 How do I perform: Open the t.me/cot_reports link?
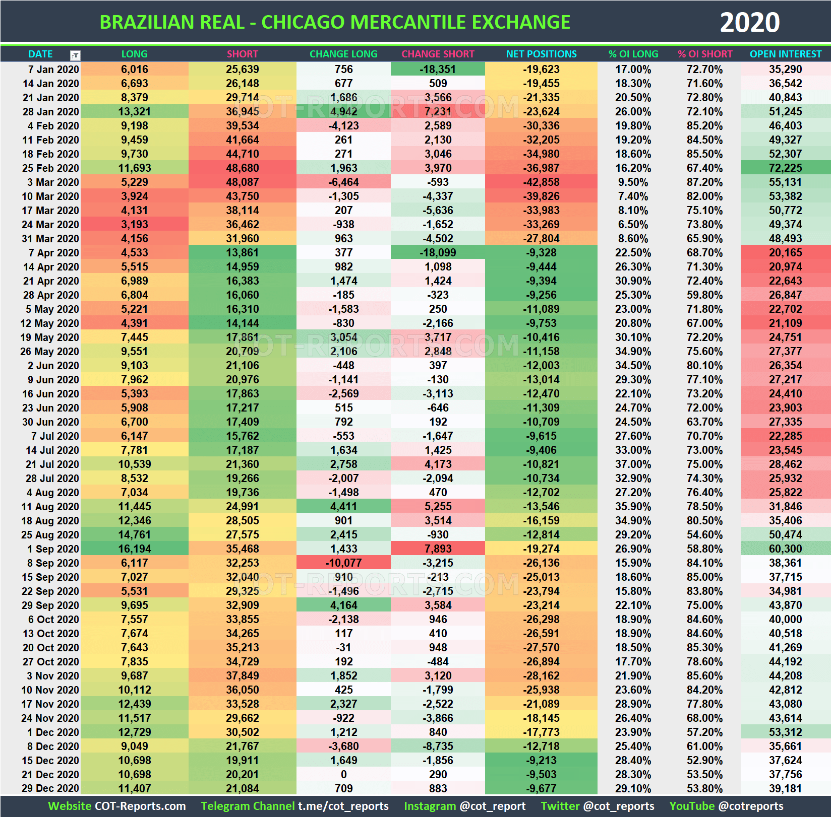click(x=344, y=806)
